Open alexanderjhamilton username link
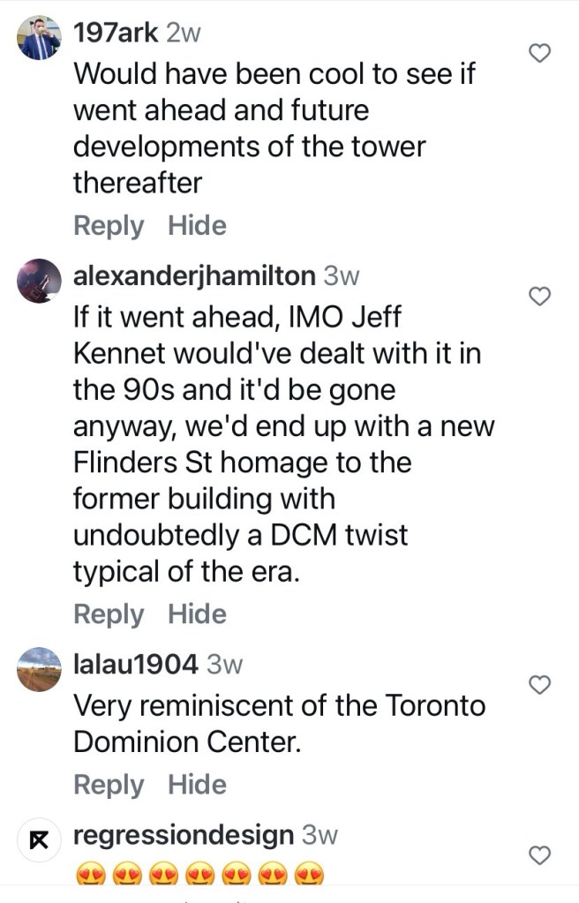579x903 pixels. pyautogui.click(x=193, y=276)
